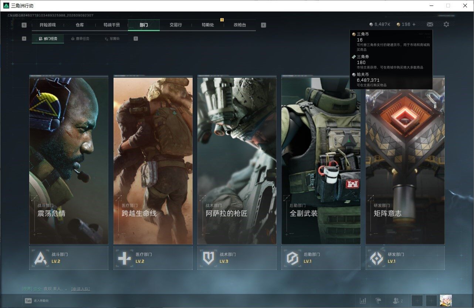The image size is (474, 308).
Task: Click the 哈夫币 coin icon in tooltip
Action: tap(354, 74)
